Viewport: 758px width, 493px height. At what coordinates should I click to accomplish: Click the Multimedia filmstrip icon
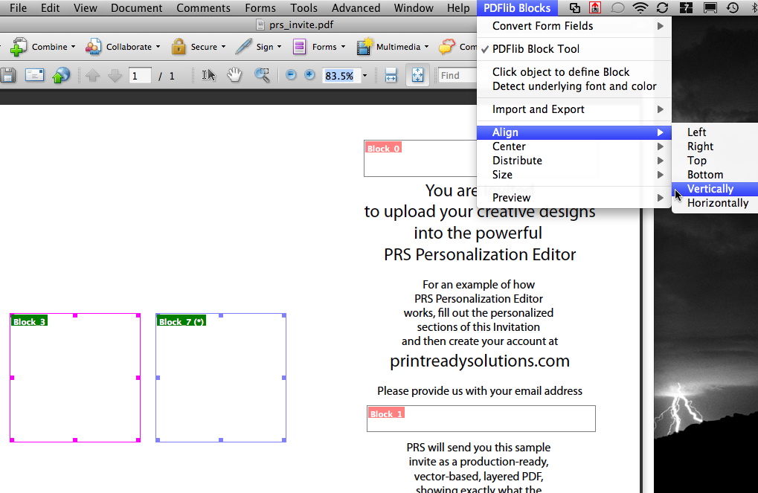(x=364, y=46)
